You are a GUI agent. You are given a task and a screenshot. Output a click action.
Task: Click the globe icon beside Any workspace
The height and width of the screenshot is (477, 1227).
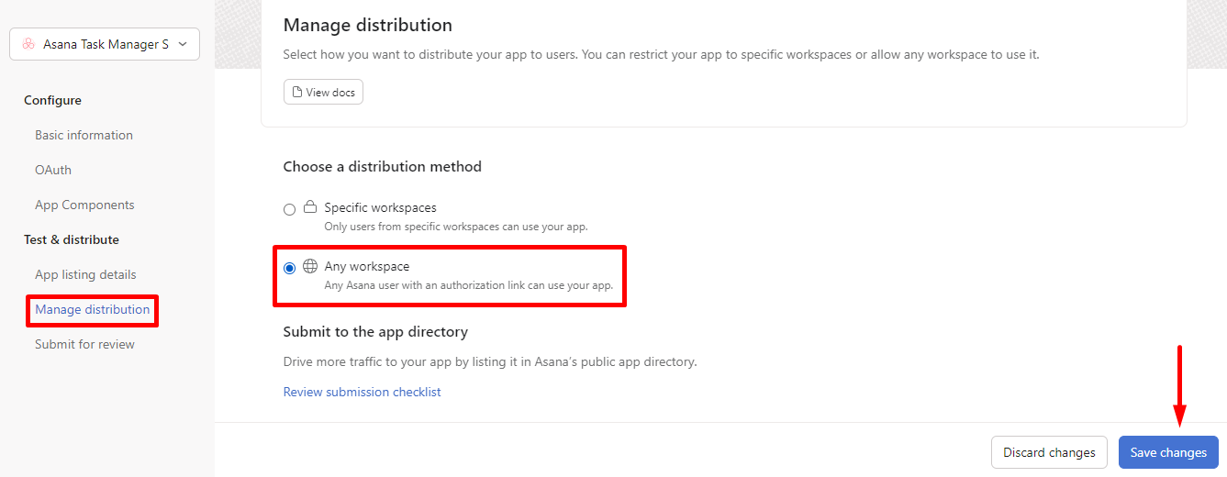pyautogui.click(x=310, y=266)
